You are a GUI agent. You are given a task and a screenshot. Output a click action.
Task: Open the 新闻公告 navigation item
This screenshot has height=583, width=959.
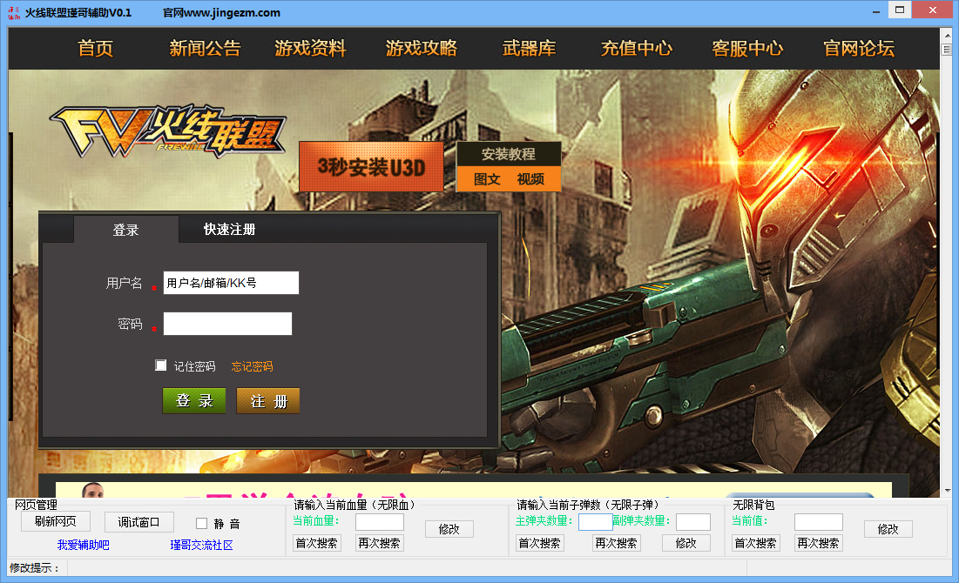[x=205, y=48]
